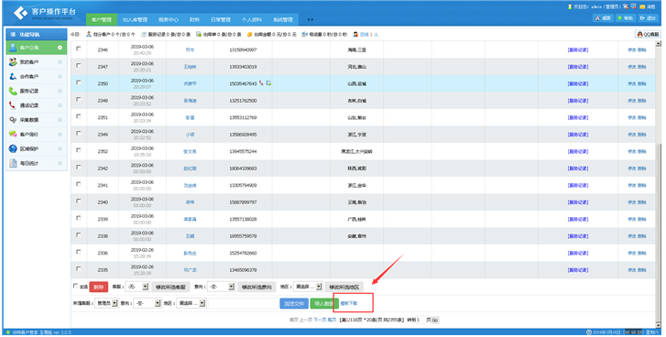Screen dimensions: 666x337
Task: Switch to the 报表中心 tab
Action: pos(169,20)
